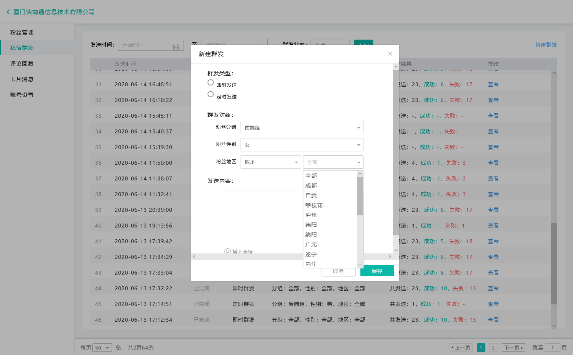Click the 取消 button
Screen dimensions: 573x355
[338, 271]
